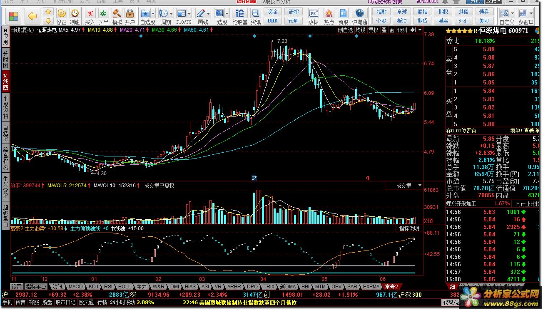Image resolution: width=543 pixels, height=310 pixels.
Task: Click the 开户 open account lock icon
Action: [x=130, y=17]
